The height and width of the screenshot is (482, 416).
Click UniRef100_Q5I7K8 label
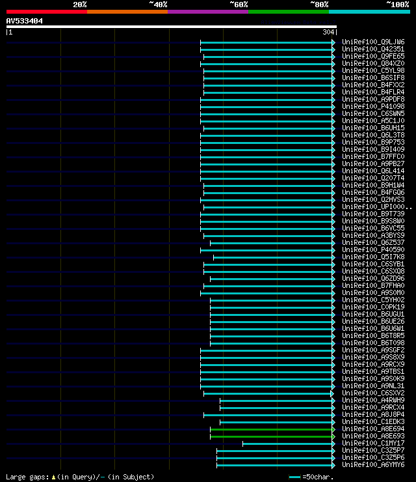coord(373,257)
